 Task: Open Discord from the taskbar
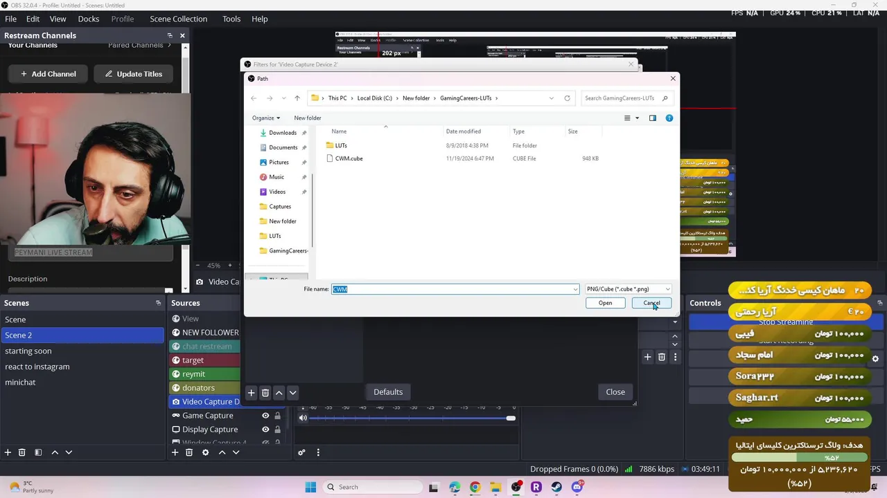click(x=577, y=487)
